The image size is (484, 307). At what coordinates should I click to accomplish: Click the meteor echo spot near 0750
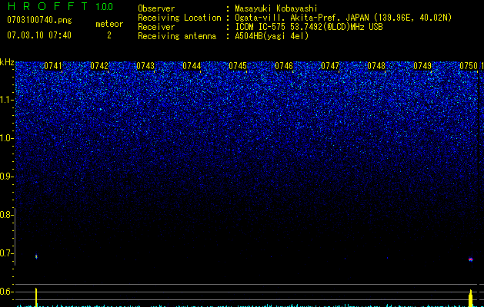[470, 259]
